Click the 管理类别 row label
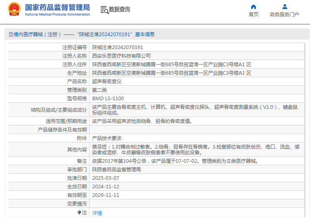The width and height of the screenshot is (310, 218). coord(77,90)
